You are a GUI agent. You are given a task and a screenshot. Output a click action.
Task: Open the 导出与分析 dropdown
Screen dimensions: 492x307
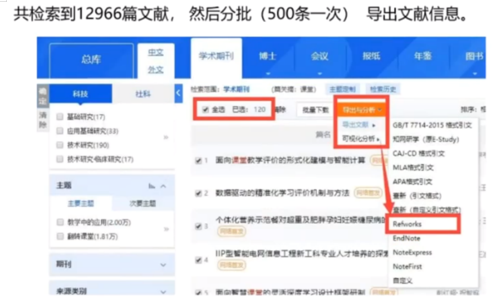coord(361,110)
